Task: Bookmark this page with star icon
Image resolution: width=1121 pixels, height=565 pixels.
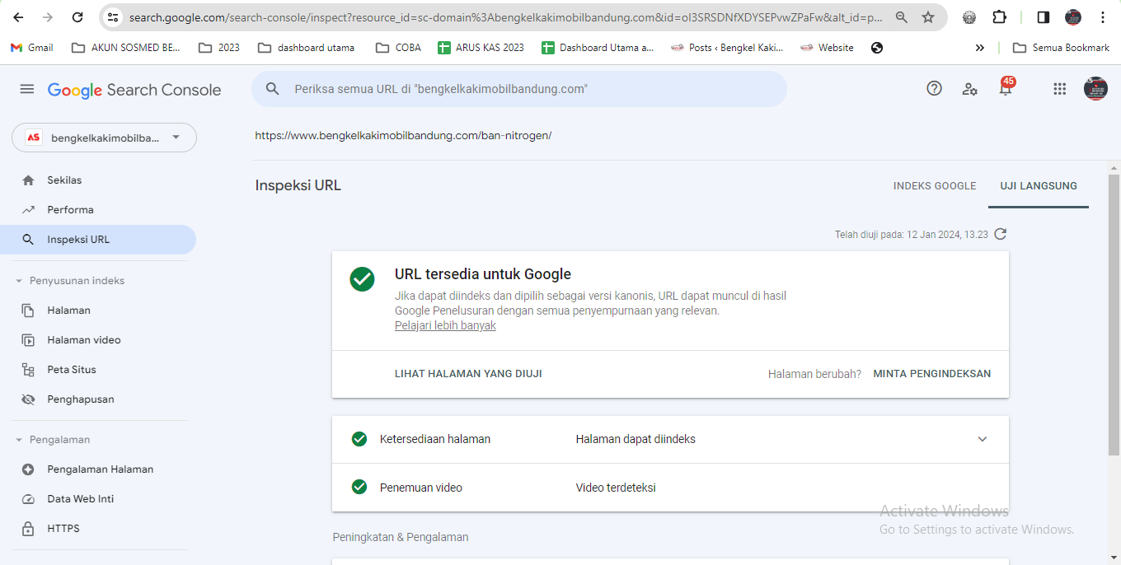Action: [928, 17]
